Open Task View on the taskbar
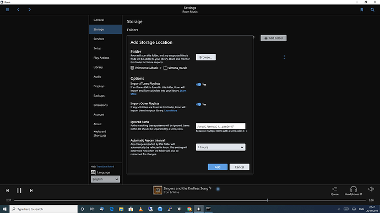The image size is (380, 213). [x=92, y=209]
